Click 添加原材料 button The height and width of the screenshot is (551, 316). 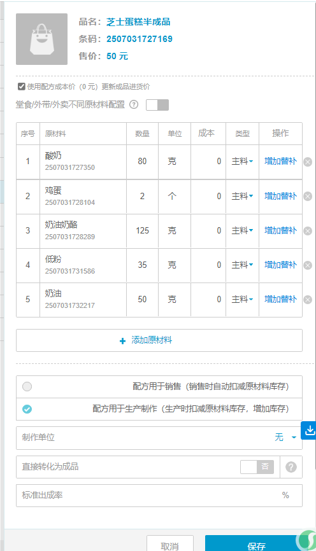click(x=159, y=340)
